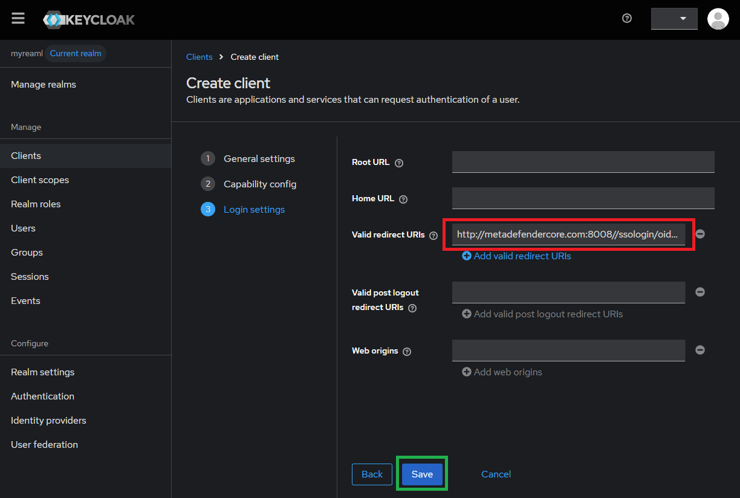Viewport: 740px width, 498px height.
Task: Open Identity providers in sidebar
Action: (48, 421)
